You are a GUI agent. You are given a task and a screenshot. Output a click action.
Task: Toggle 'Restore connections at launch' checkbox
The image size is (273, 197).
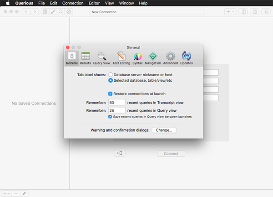click(111, 94)
